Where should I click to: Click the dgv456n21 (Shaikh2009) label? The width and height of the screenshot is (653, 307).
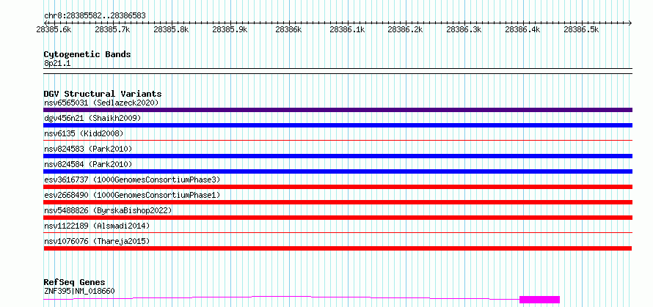point(92,118)
